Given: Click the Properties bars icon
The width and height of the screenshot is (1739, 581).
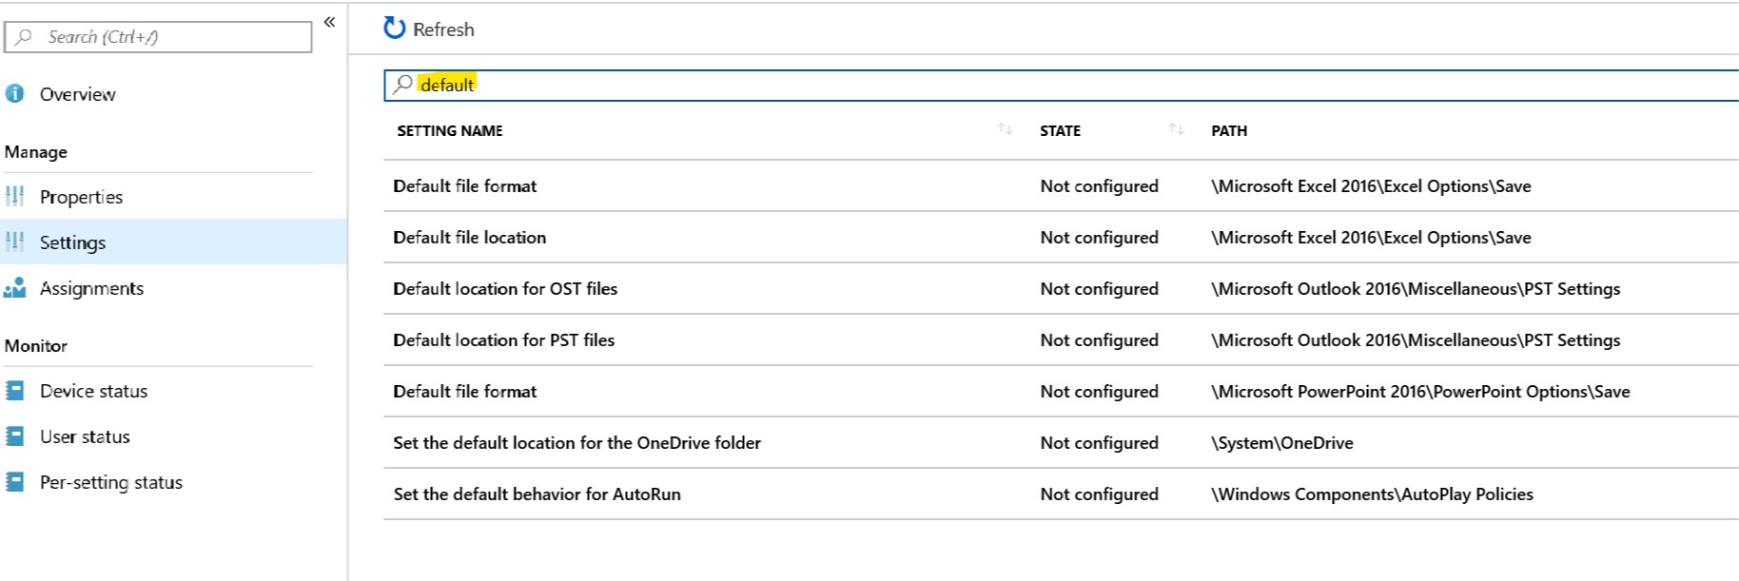Looking at the screenshot, I should (14, 197).
